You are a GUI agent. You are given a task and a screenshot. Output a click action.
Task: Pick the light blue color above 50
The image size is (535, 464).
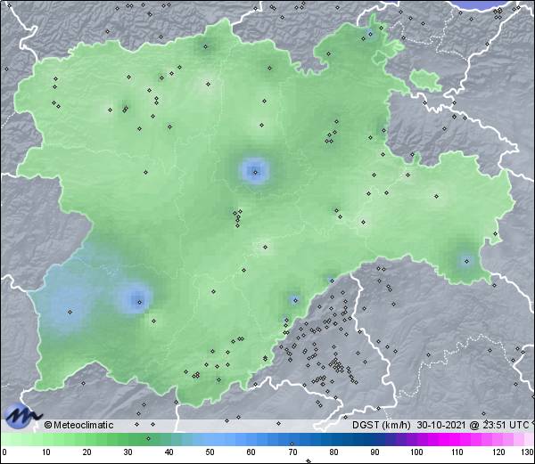coord(210,439)
